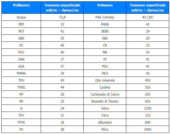This screenshot has width=170, height=134.
Task: Select the PMMA cell
Action: tap(21, 73)
